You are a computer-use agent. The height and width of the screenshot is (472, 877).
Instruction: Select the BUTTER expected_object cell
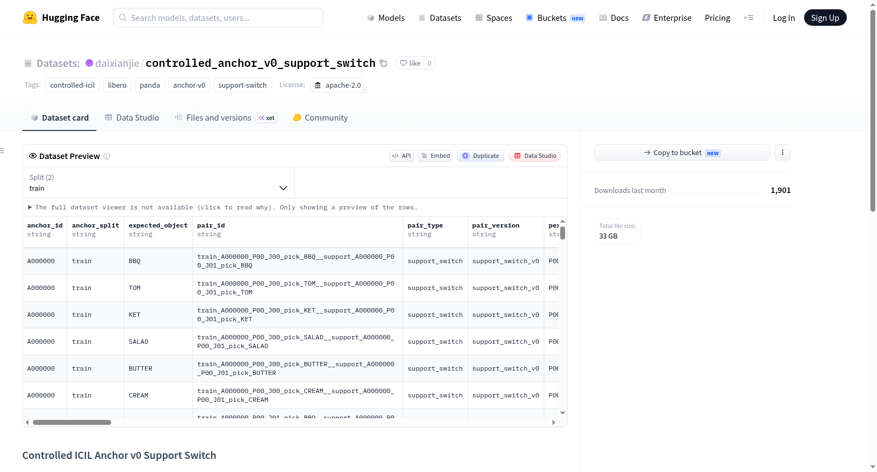point(158,368)
